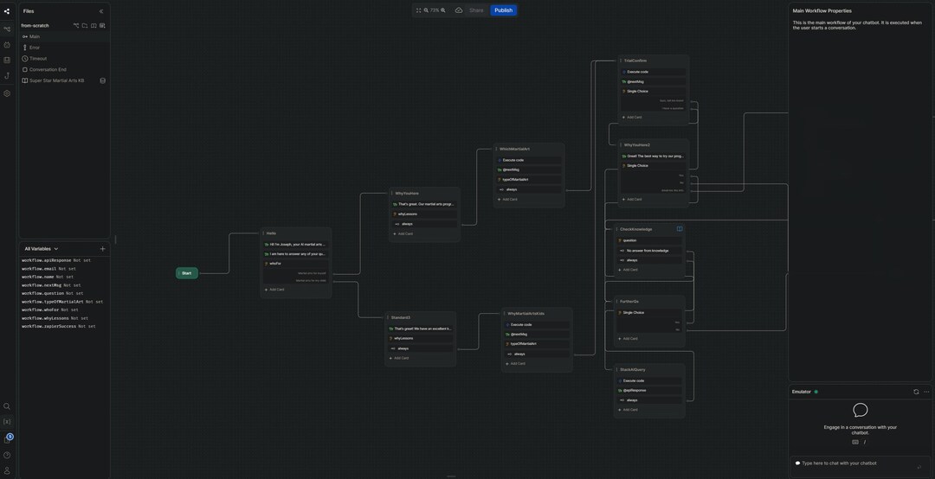The width and height of the screenshot is (935, 479).
Task: Select the FurtherQs node header
Action: click(x=649, y=302)
